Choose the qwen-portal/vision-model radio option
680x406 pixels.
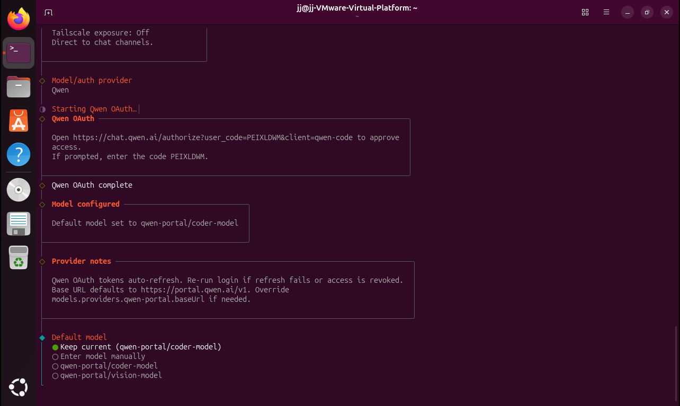(x=111, y=375)
